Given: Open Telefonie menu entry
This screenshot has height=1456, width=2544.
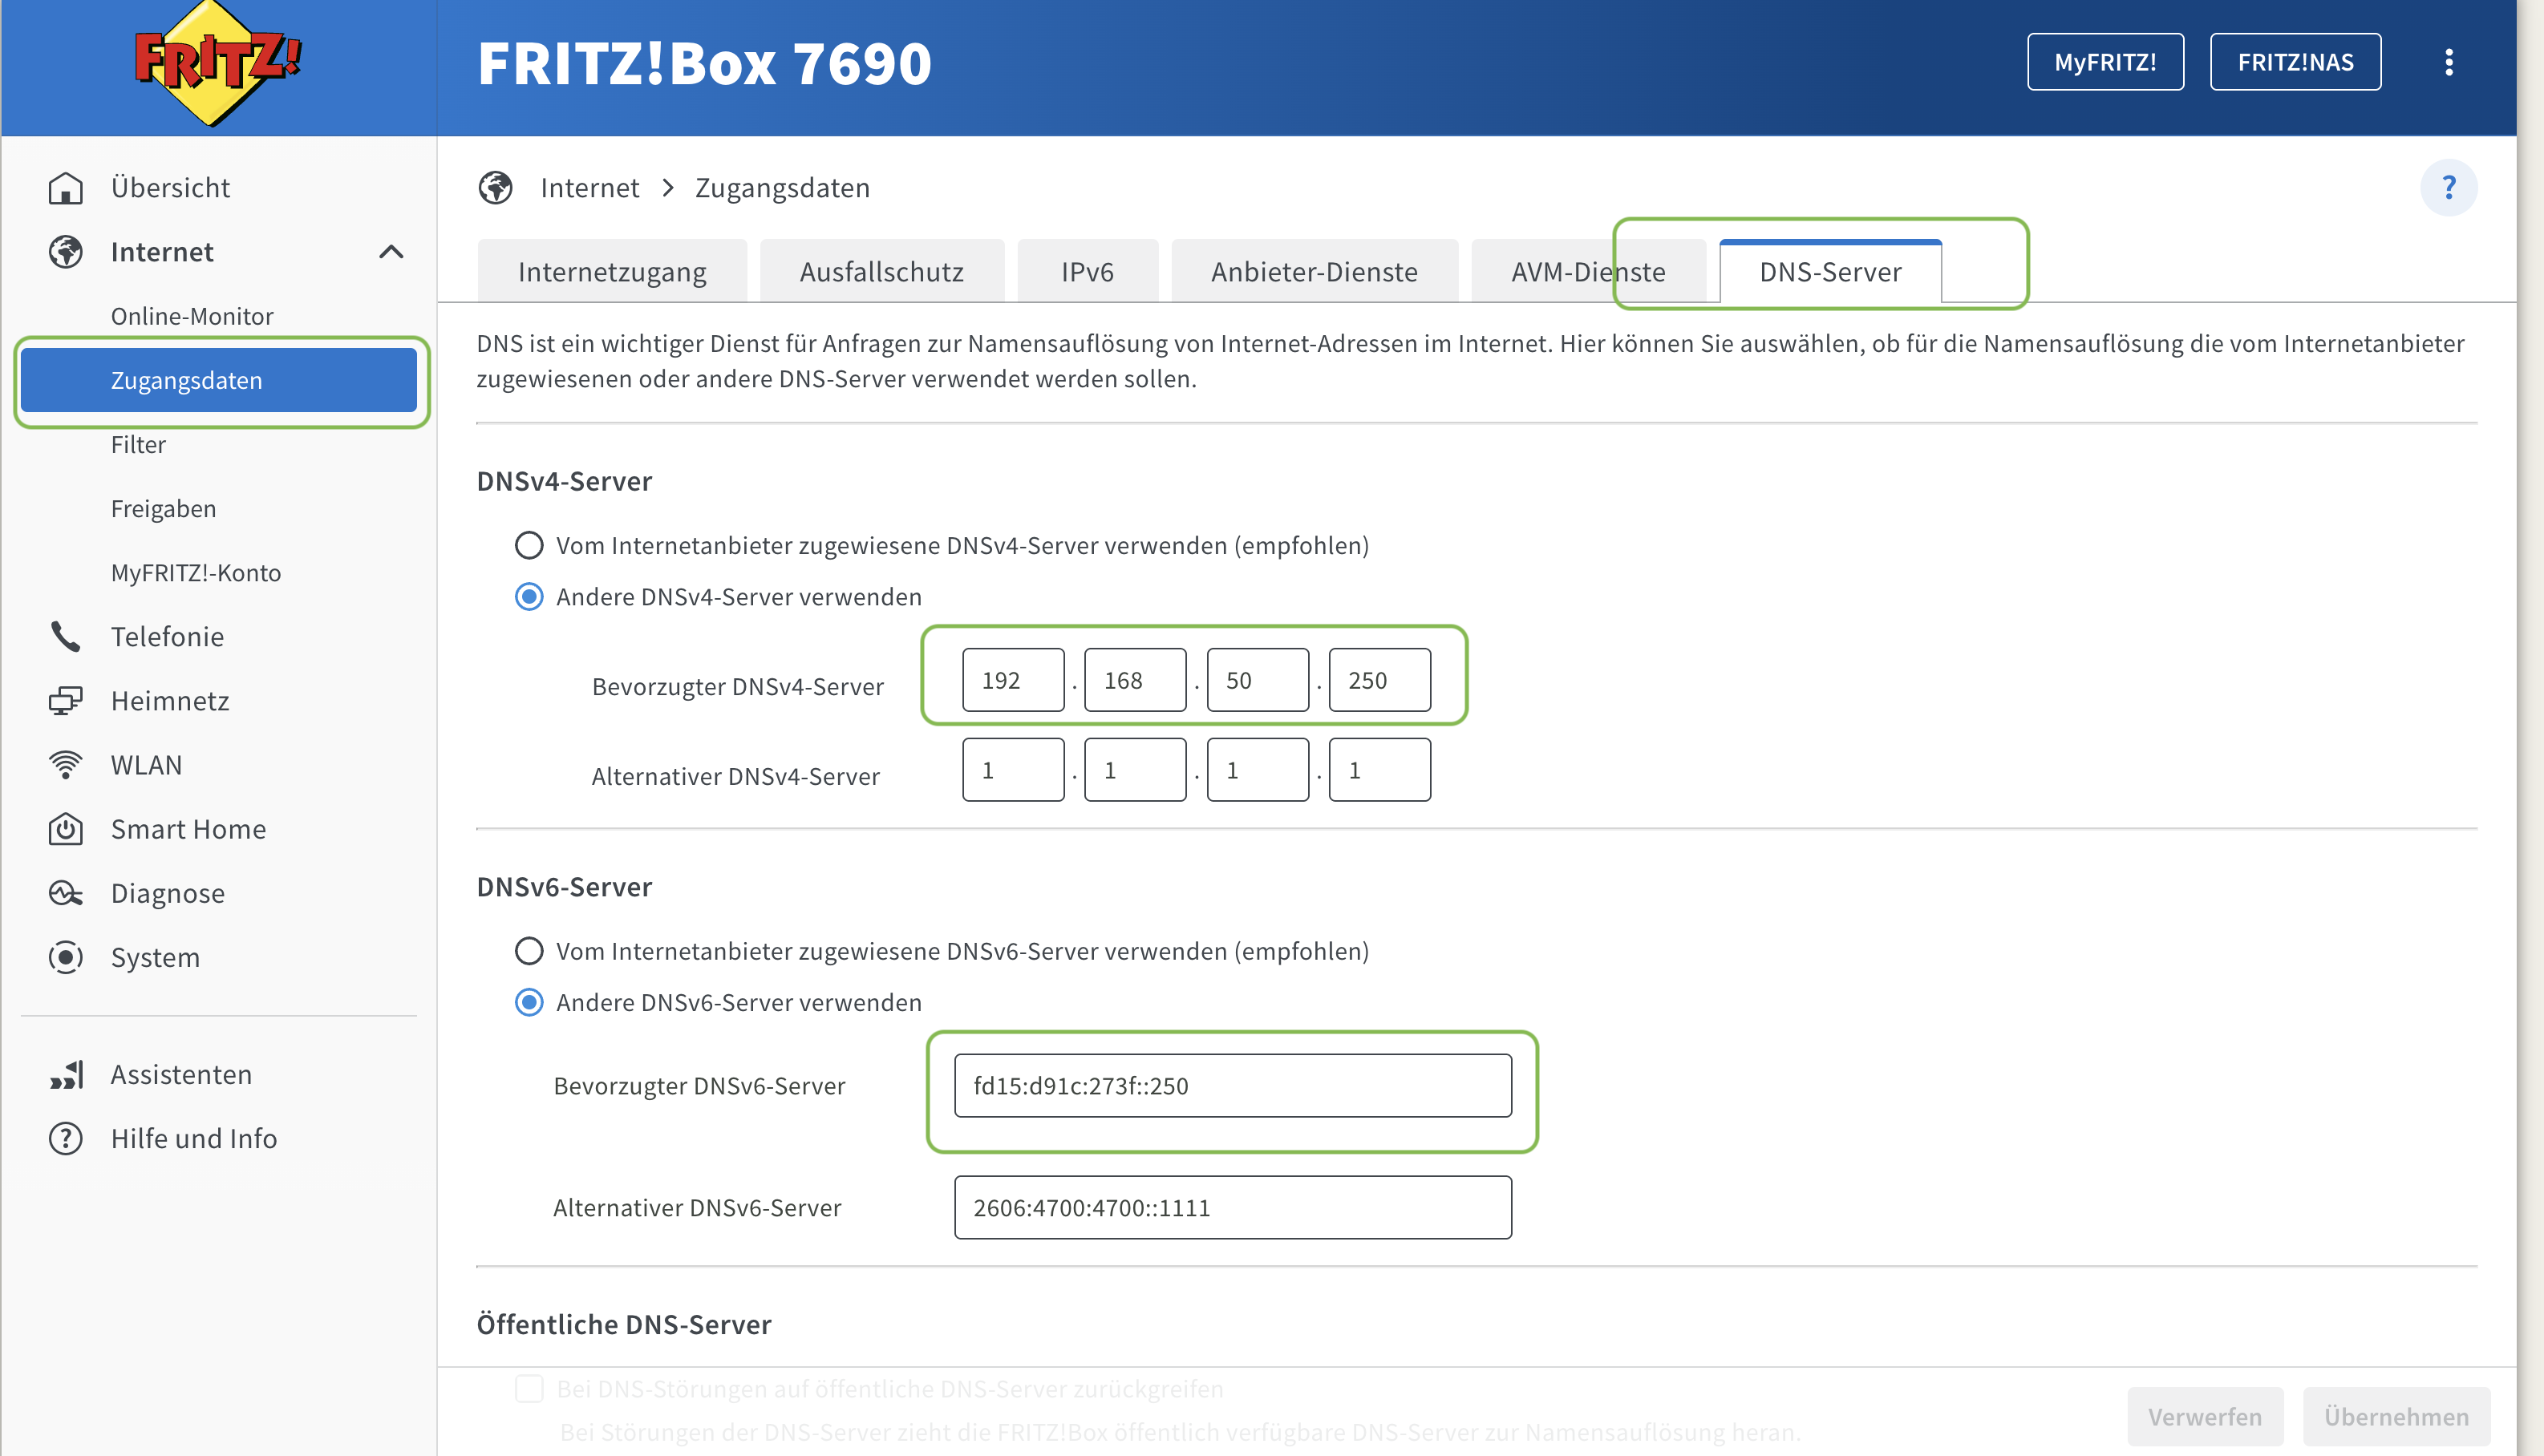Looking at the screenshot, I should point(167,636).
